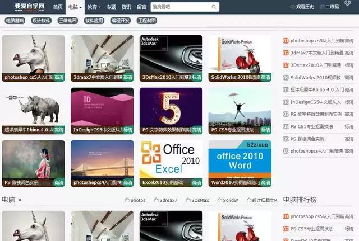Click the 电脑 » section heading
This screenshot has height=241, width=359.
pyautogui.click(x=12, y=200)
